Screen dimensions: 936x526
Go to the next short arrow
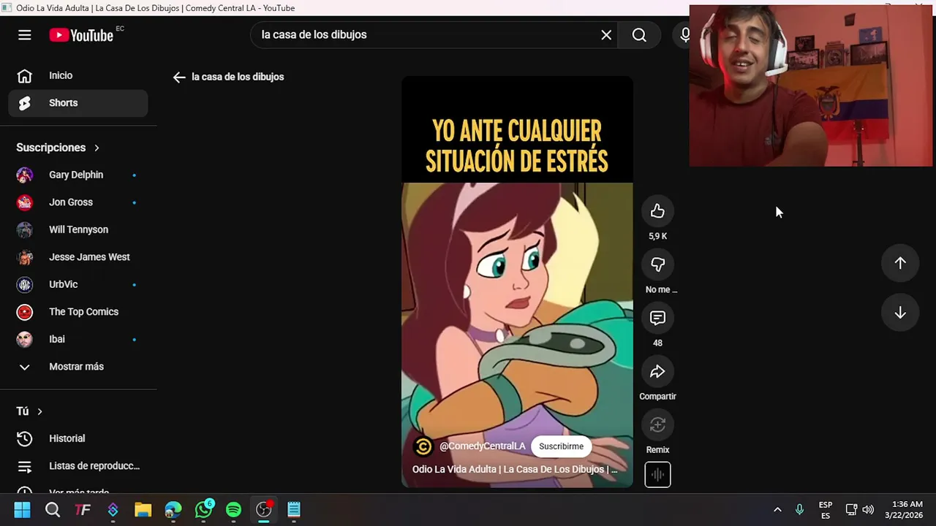(900, 313)
